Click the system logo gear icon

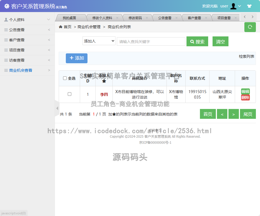7,6
